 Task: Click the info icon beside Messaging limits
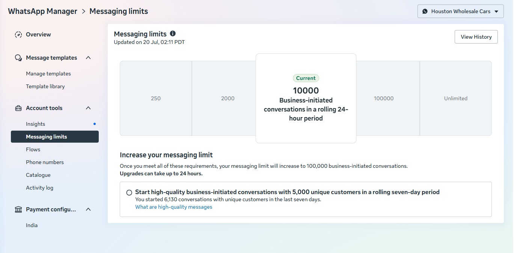pos(173,33)
